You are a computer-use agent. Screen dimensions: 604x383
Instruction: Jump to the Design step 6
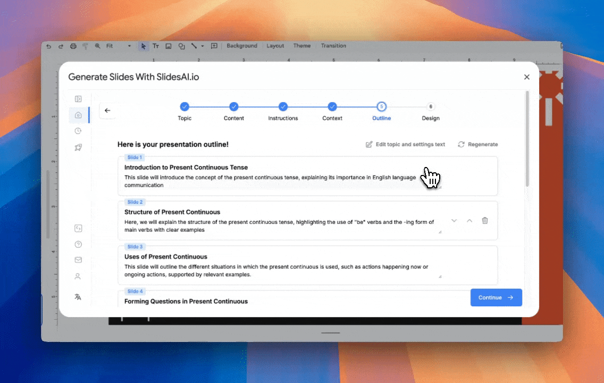[x=431, y=106]
